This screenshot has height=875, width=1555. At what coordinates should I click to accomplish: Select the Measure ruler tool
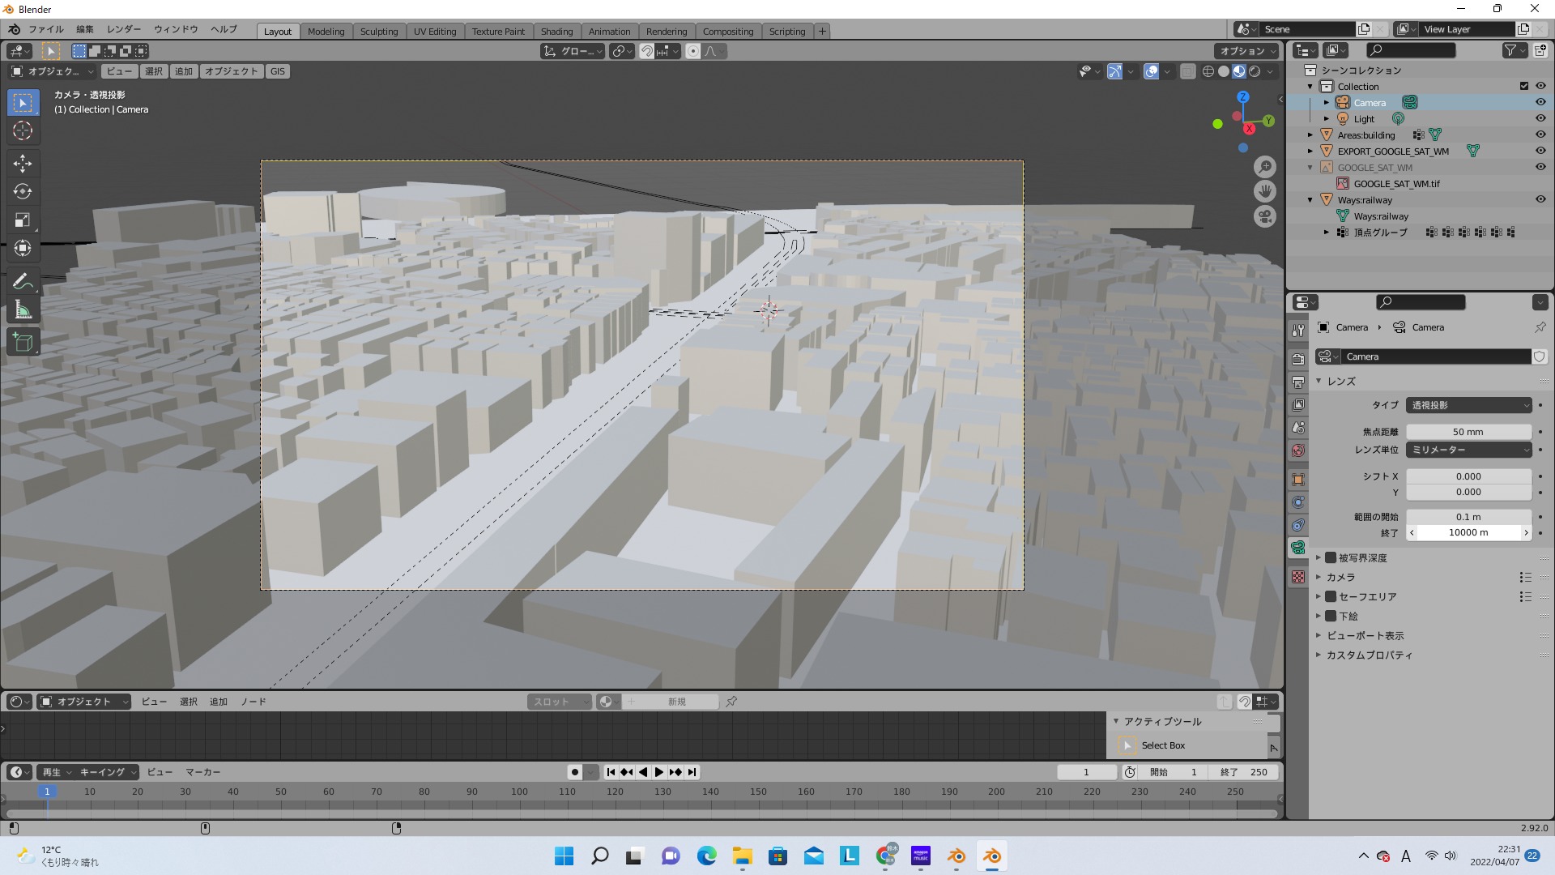(23, 310)
